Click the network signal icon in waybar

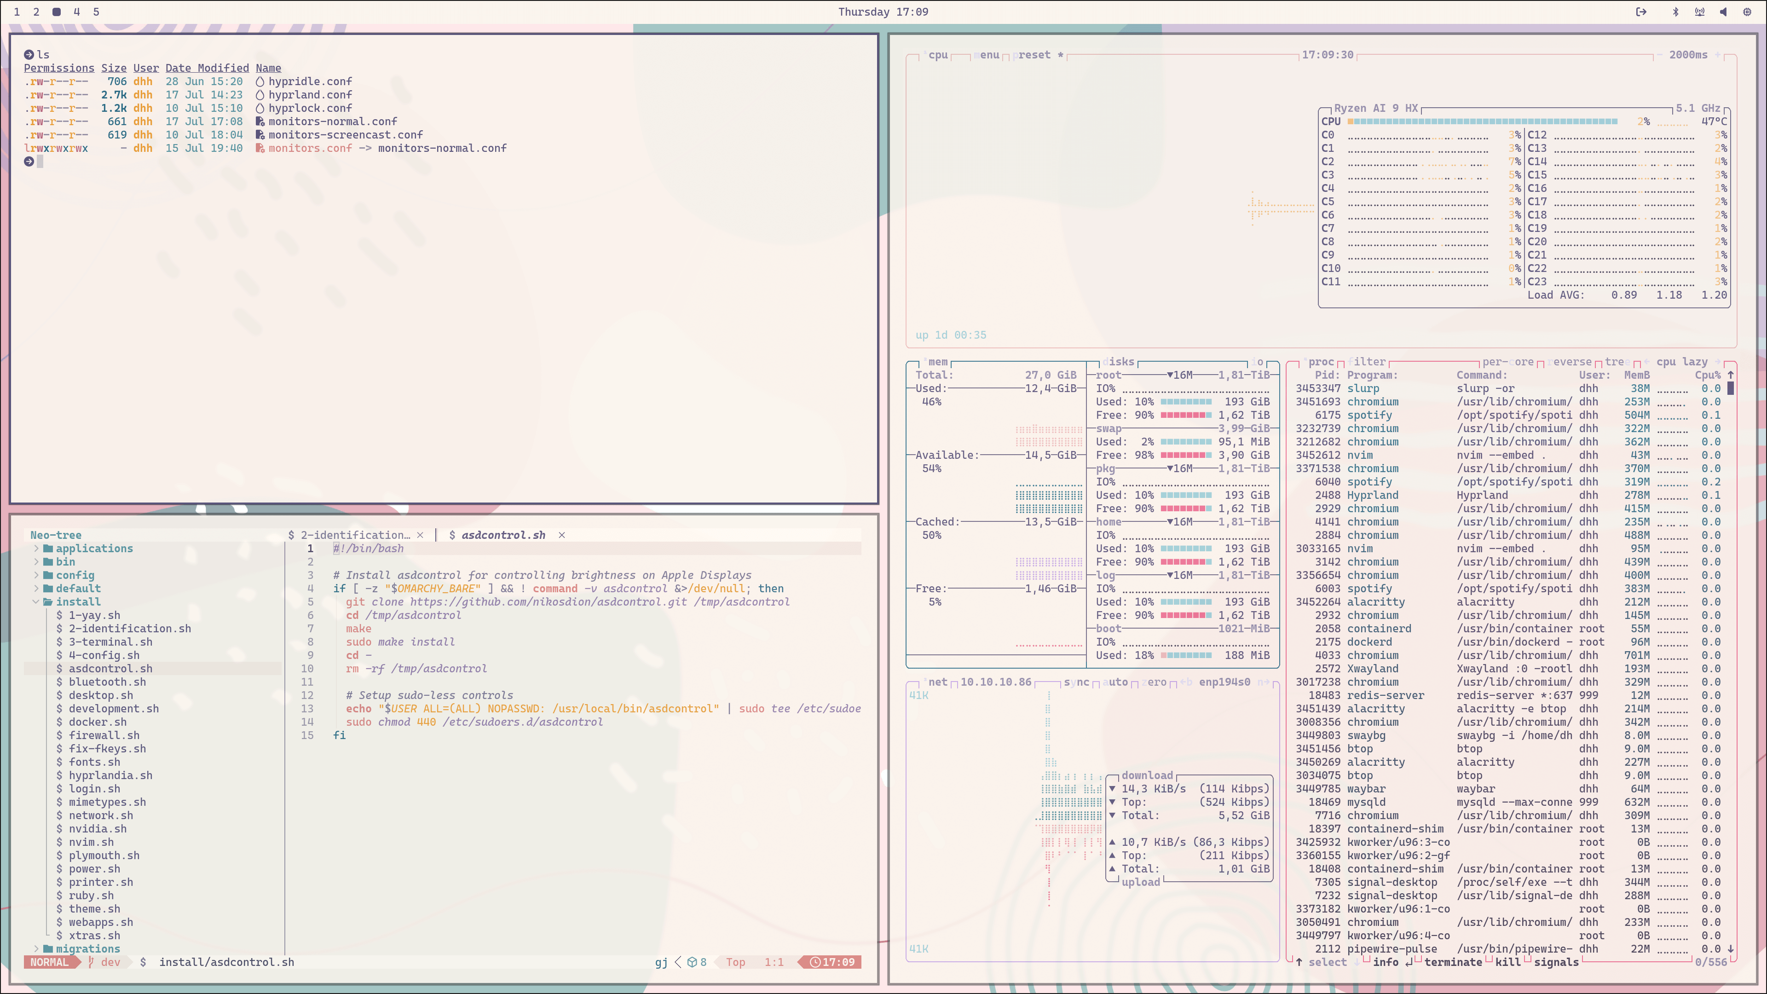(x=1699, y=12)
